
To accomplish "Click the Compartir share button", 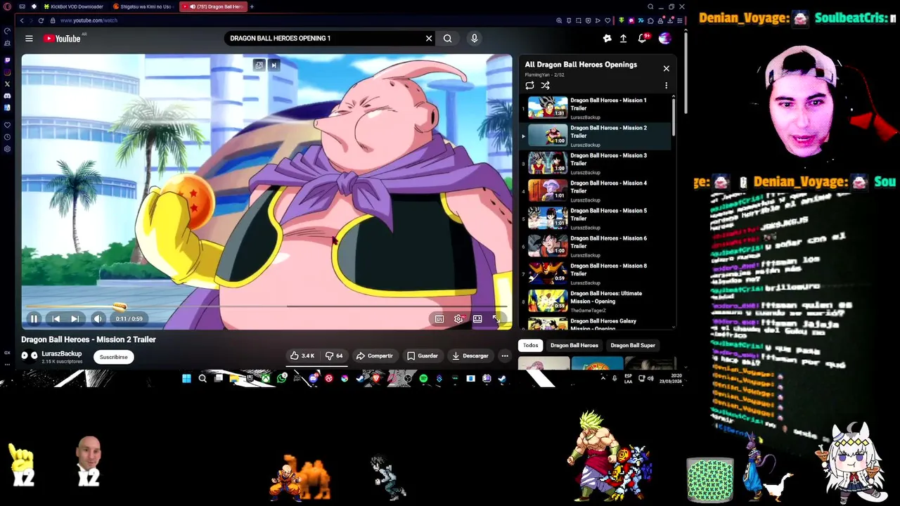I will 374,356.
